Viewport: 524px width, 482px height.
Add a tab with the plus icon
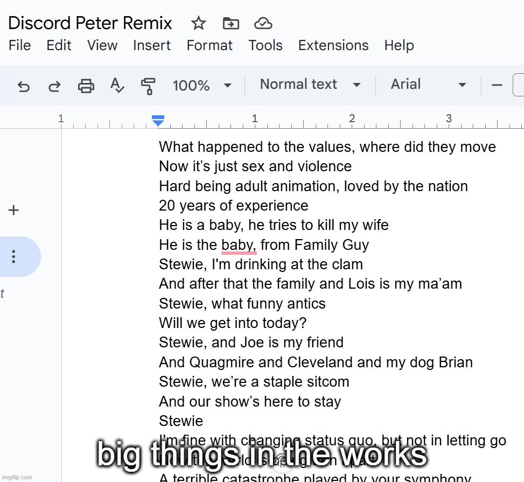coord(13,210)
